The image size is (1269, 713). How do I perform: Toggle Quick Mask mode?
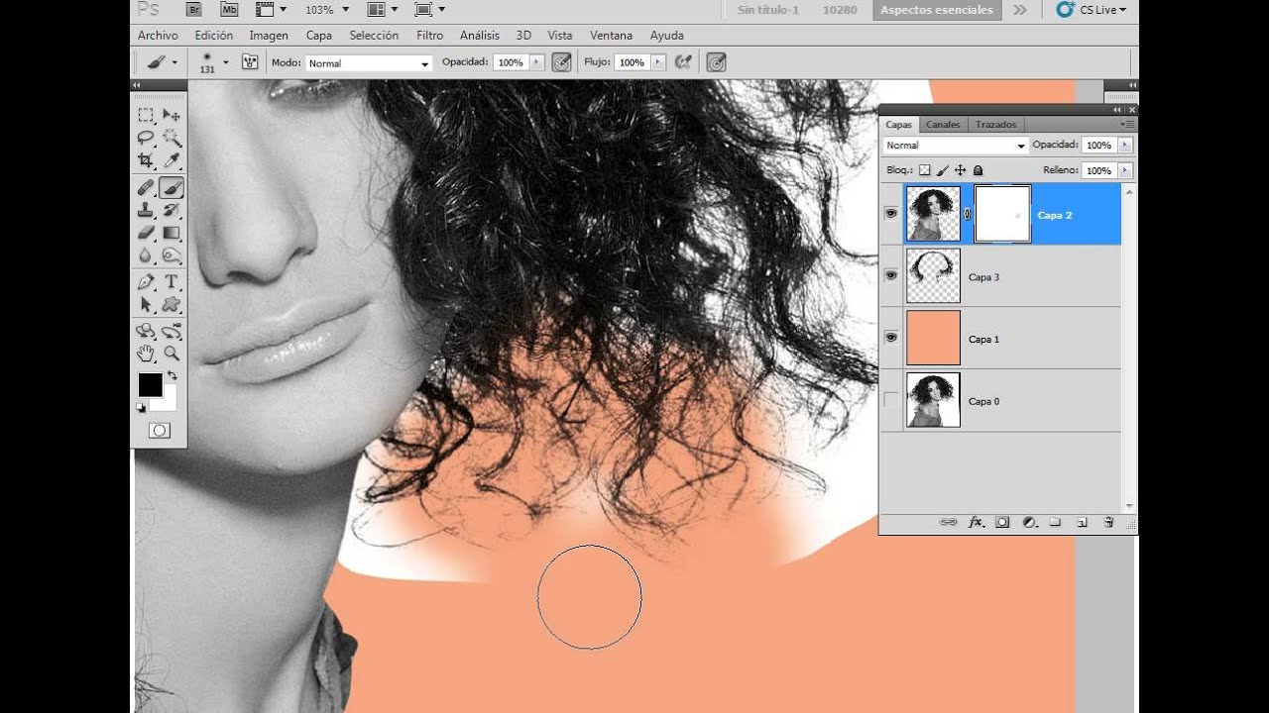point(159,431)
